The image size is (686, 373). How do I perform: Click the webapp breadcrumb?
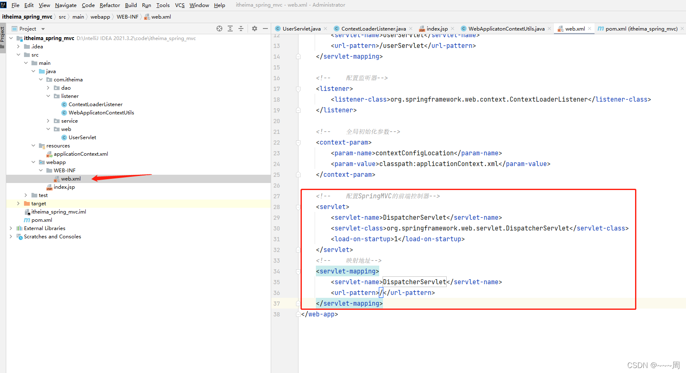[x=100, y=17]
